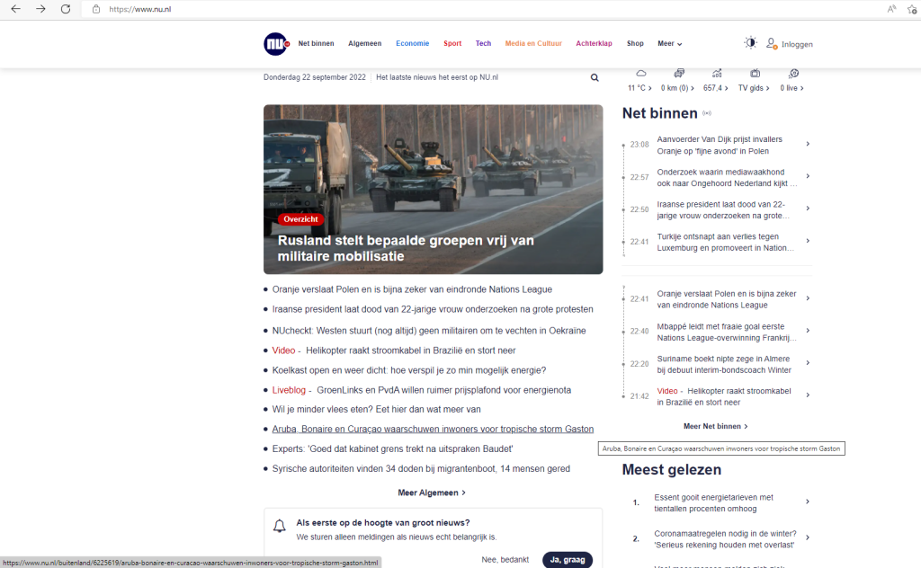Click the Ja, graag button
The width and height of the screenshot is (921, 568).
(x=568, y=560)
